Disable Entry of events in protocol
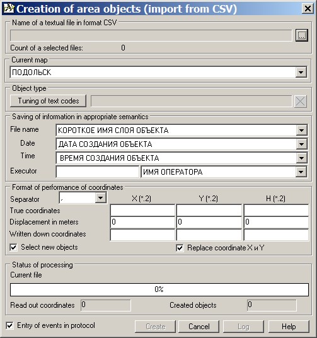The width and height of the screenshot is (317, 338). [x=9, y=325]
